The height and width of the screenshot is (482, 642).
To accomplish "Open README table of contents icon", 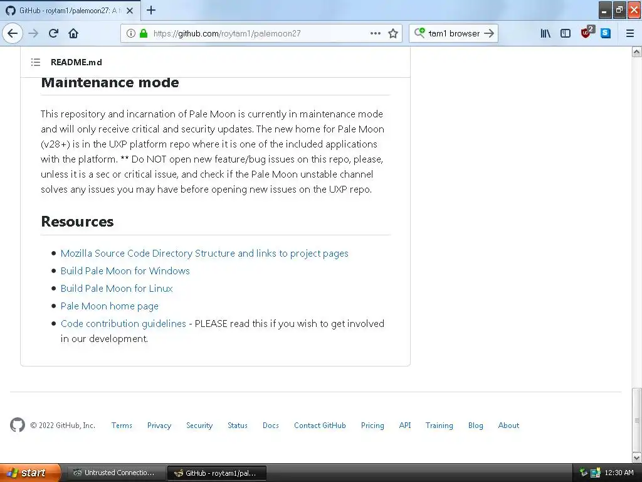I will [36, 62].
